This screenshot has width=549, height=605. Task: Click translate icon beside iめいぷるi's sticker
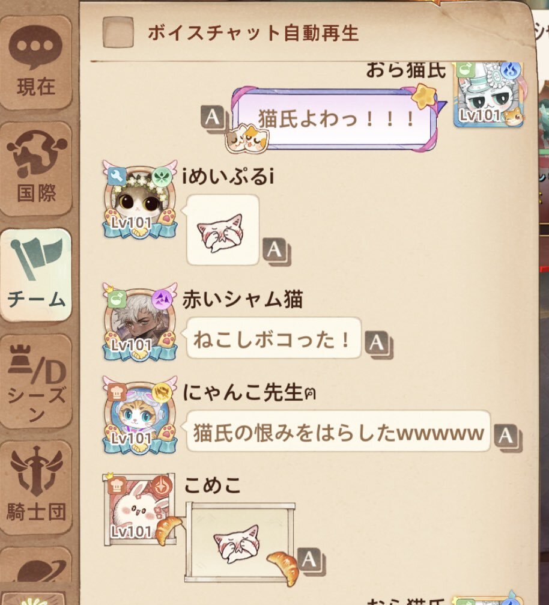click(276, 252)
